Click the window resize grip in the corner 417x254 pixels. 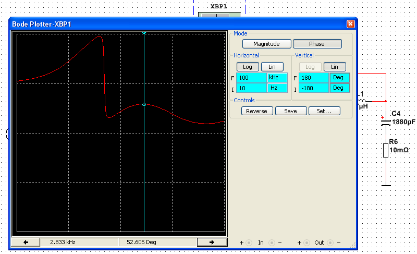click(x=353, y=246)
